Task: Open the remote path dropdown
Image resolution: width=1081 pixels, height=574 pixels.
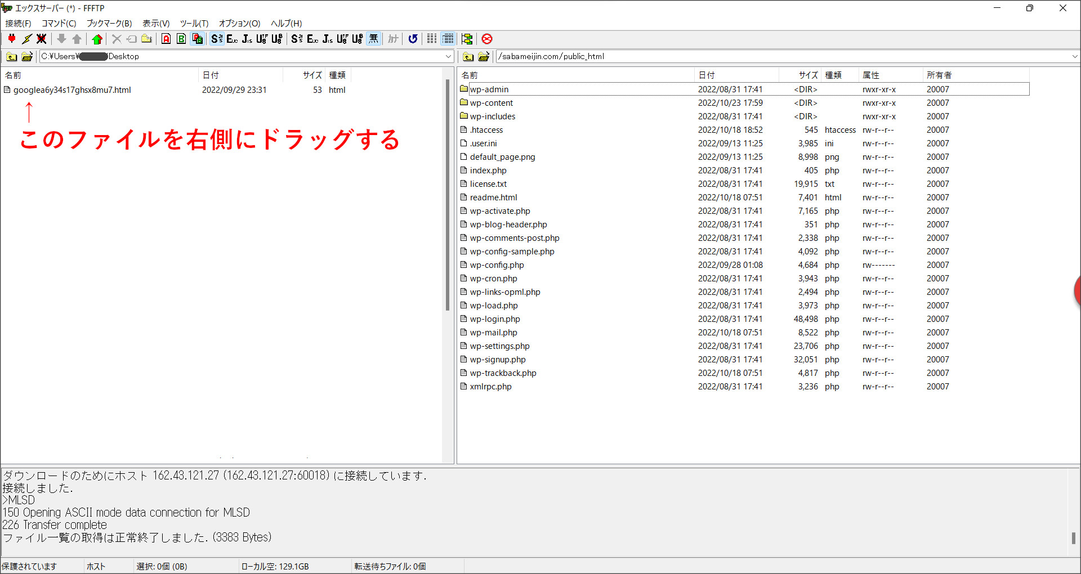Action: pyautogui.click(x=1074, y=56)
